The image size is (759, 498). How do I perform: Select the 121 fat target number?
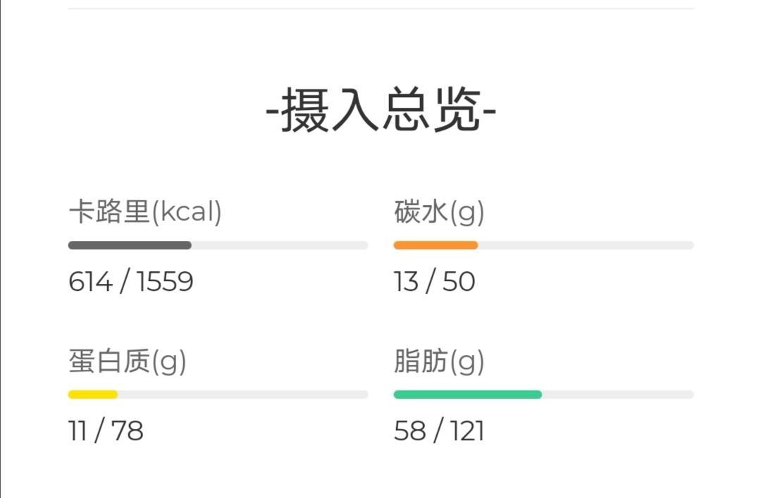[467, 431]
